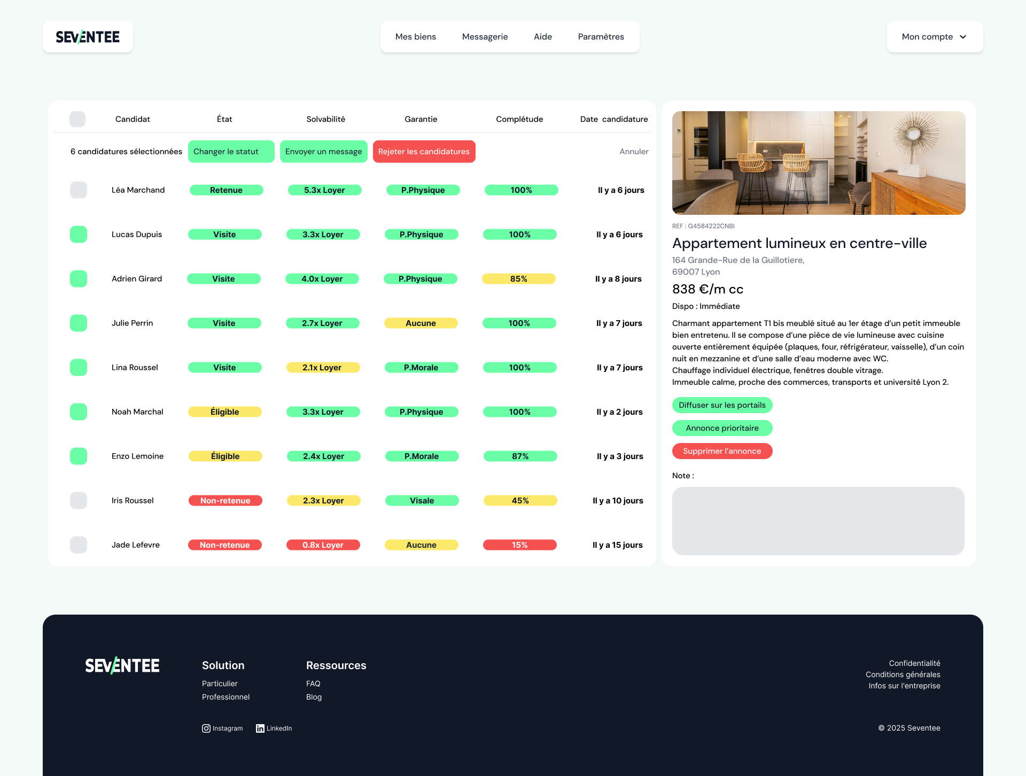
Task: Expand the Mon compte dropdown
Action: point(935,37)
